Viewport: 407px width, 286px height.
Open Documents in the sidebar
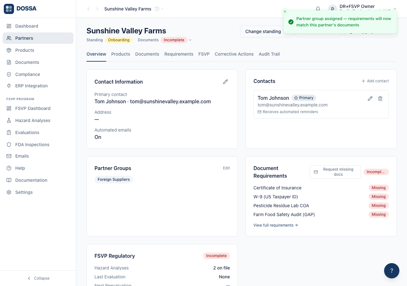coord(38,62)
